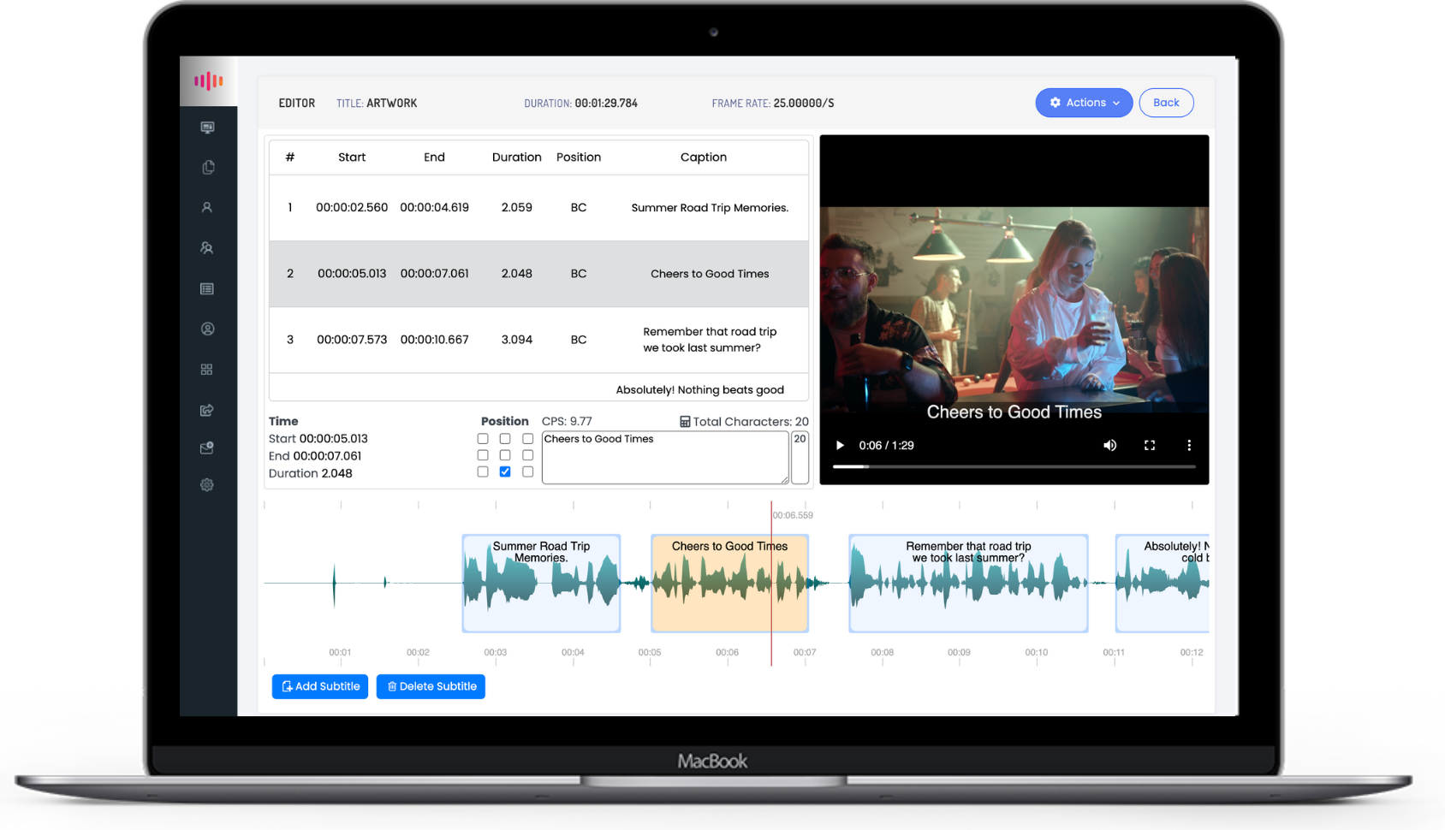This screenshot has width=1445, height=830.
Task: Open the documents copy icon in sidebar
Action: 207,168
